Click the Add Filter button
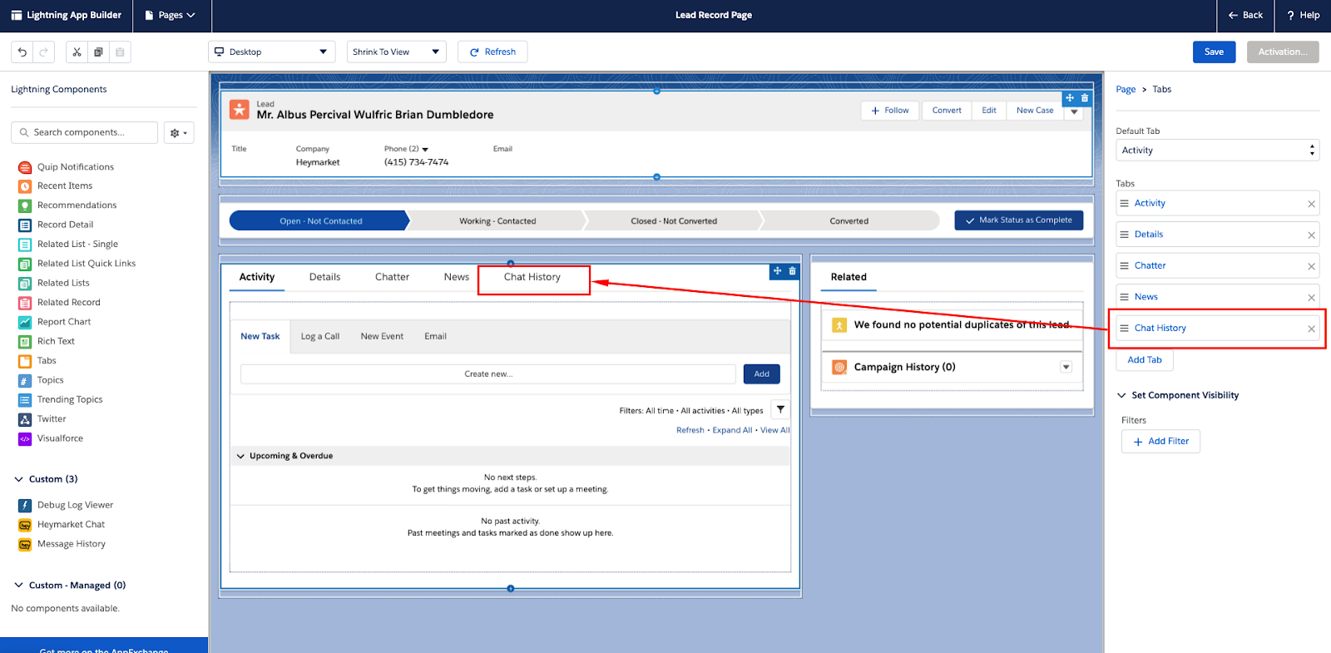 pos(1160,442)
